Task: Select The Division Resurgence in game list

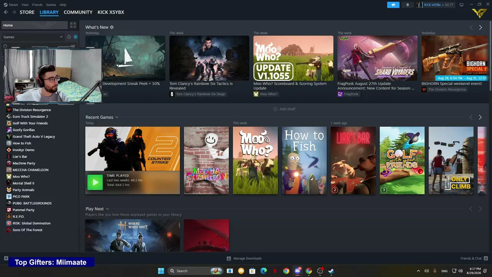Action: (x=32, y=110)
